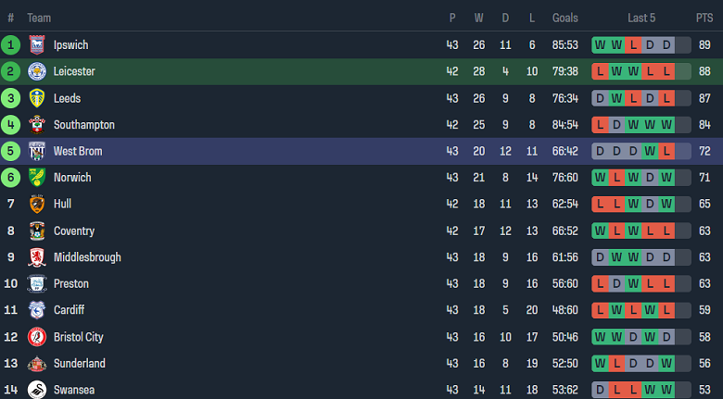Click Preston's team name link

click(70, 283)
